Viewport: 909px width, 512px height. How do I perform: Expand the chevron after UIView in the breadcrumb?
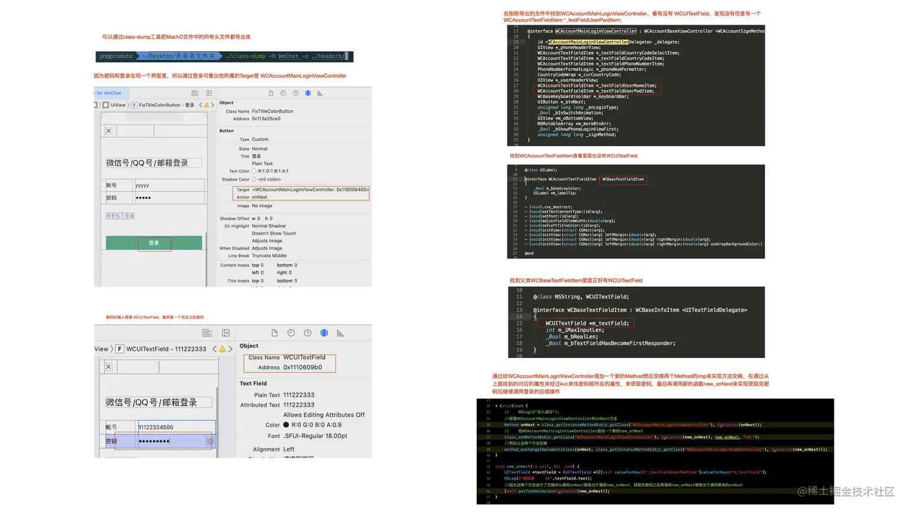point(127,105)
